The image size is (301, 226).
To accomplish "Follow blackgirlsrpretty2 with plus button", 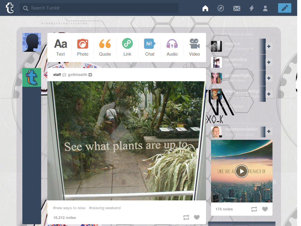I will 269,94.
